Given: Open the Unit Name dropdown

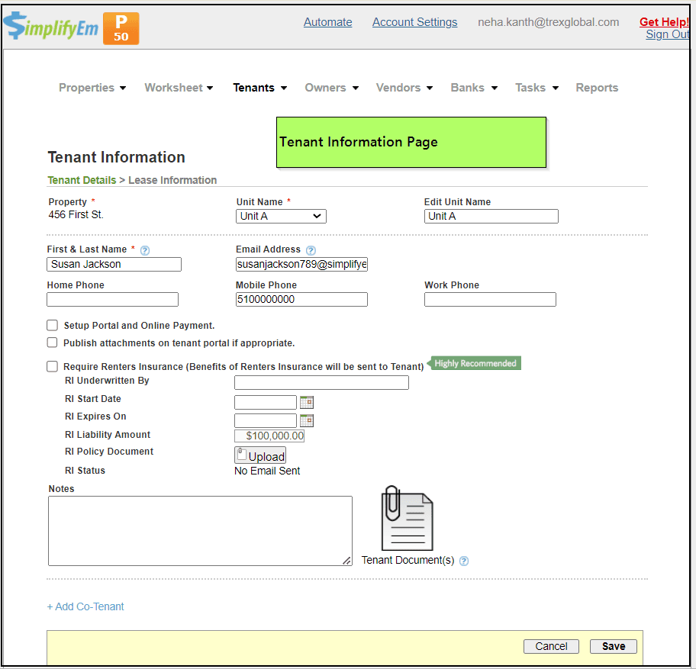Looking at the screenshot, I should pyautogui.click(x=281, y=217).
